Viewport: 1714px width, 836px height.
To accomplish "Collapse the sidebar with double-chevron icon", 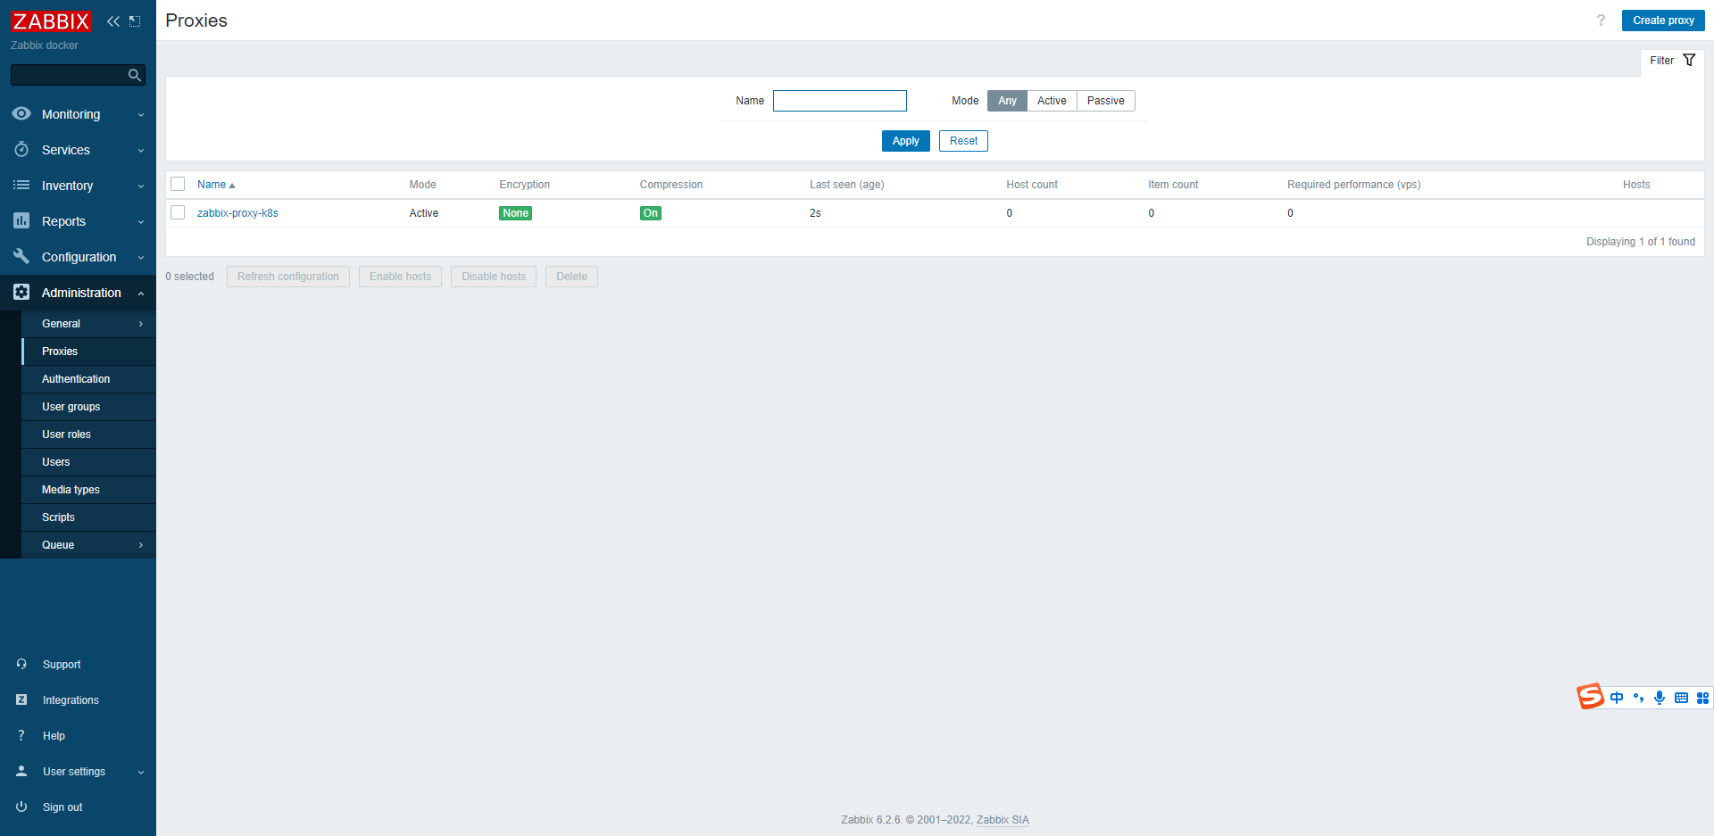I will point(113,21).
